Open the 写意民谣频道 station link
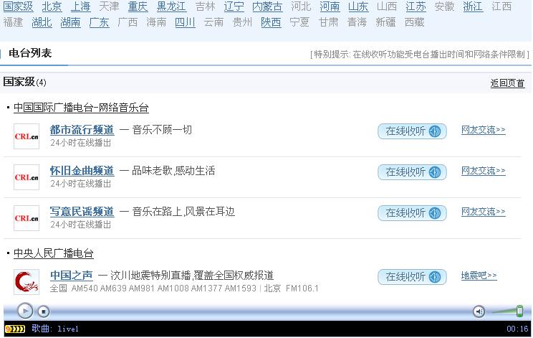The image size is (533, 338). 82,212
